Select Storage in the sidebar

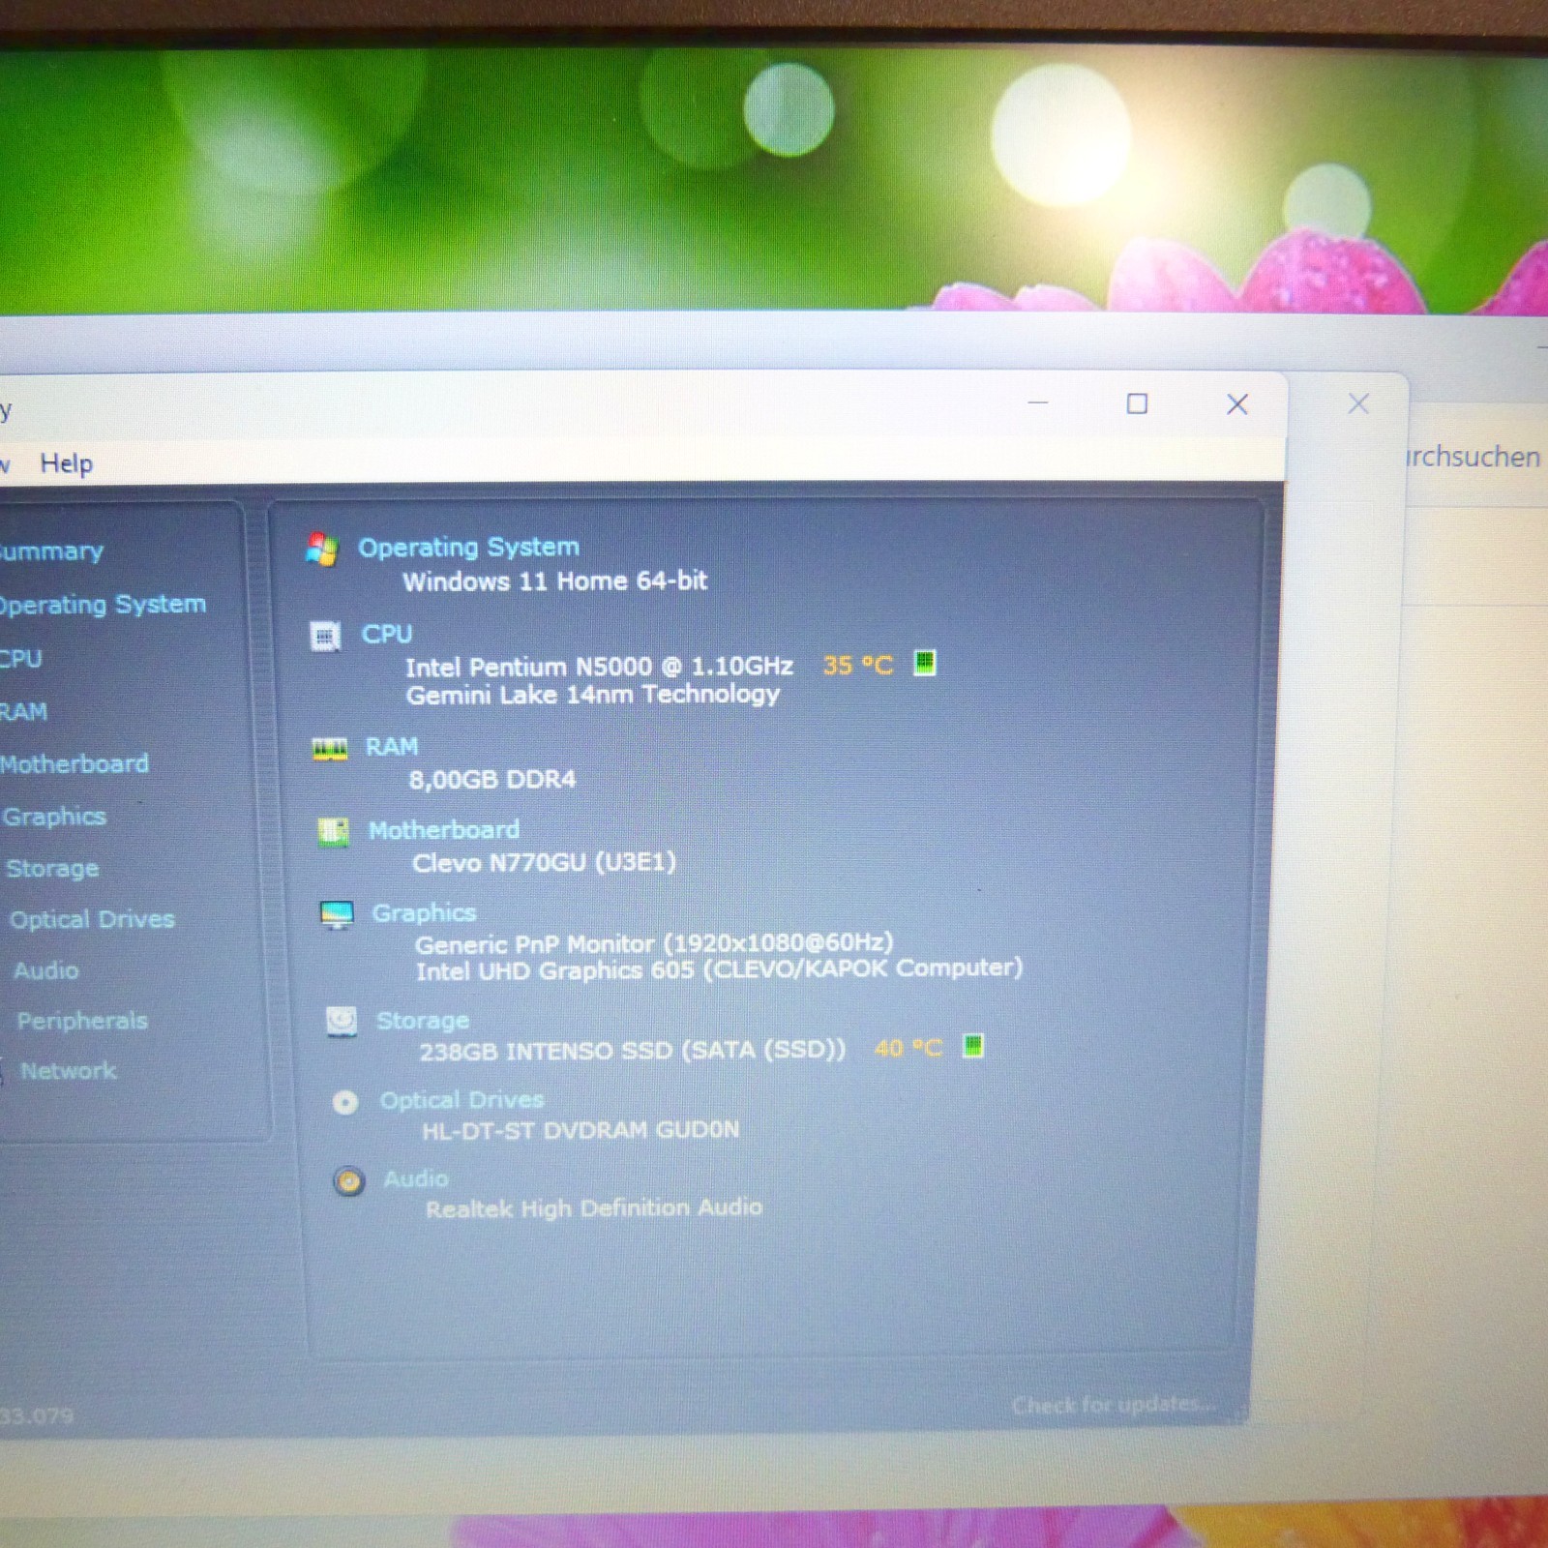[52, 869]
